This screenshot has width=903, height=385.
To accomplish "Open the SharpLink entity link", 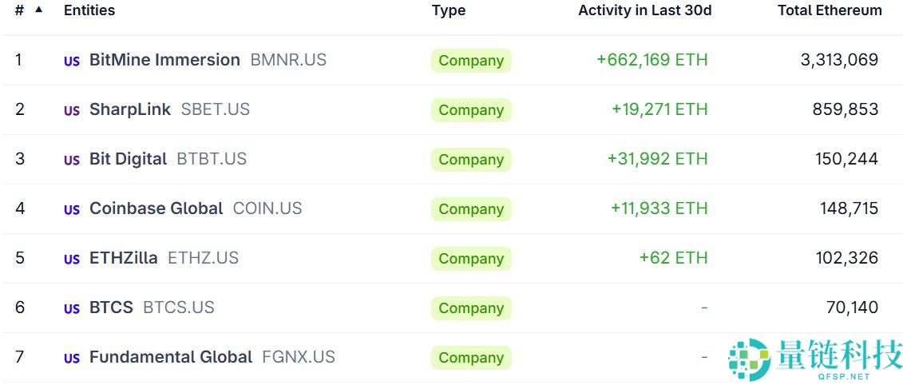I will 130,109.
